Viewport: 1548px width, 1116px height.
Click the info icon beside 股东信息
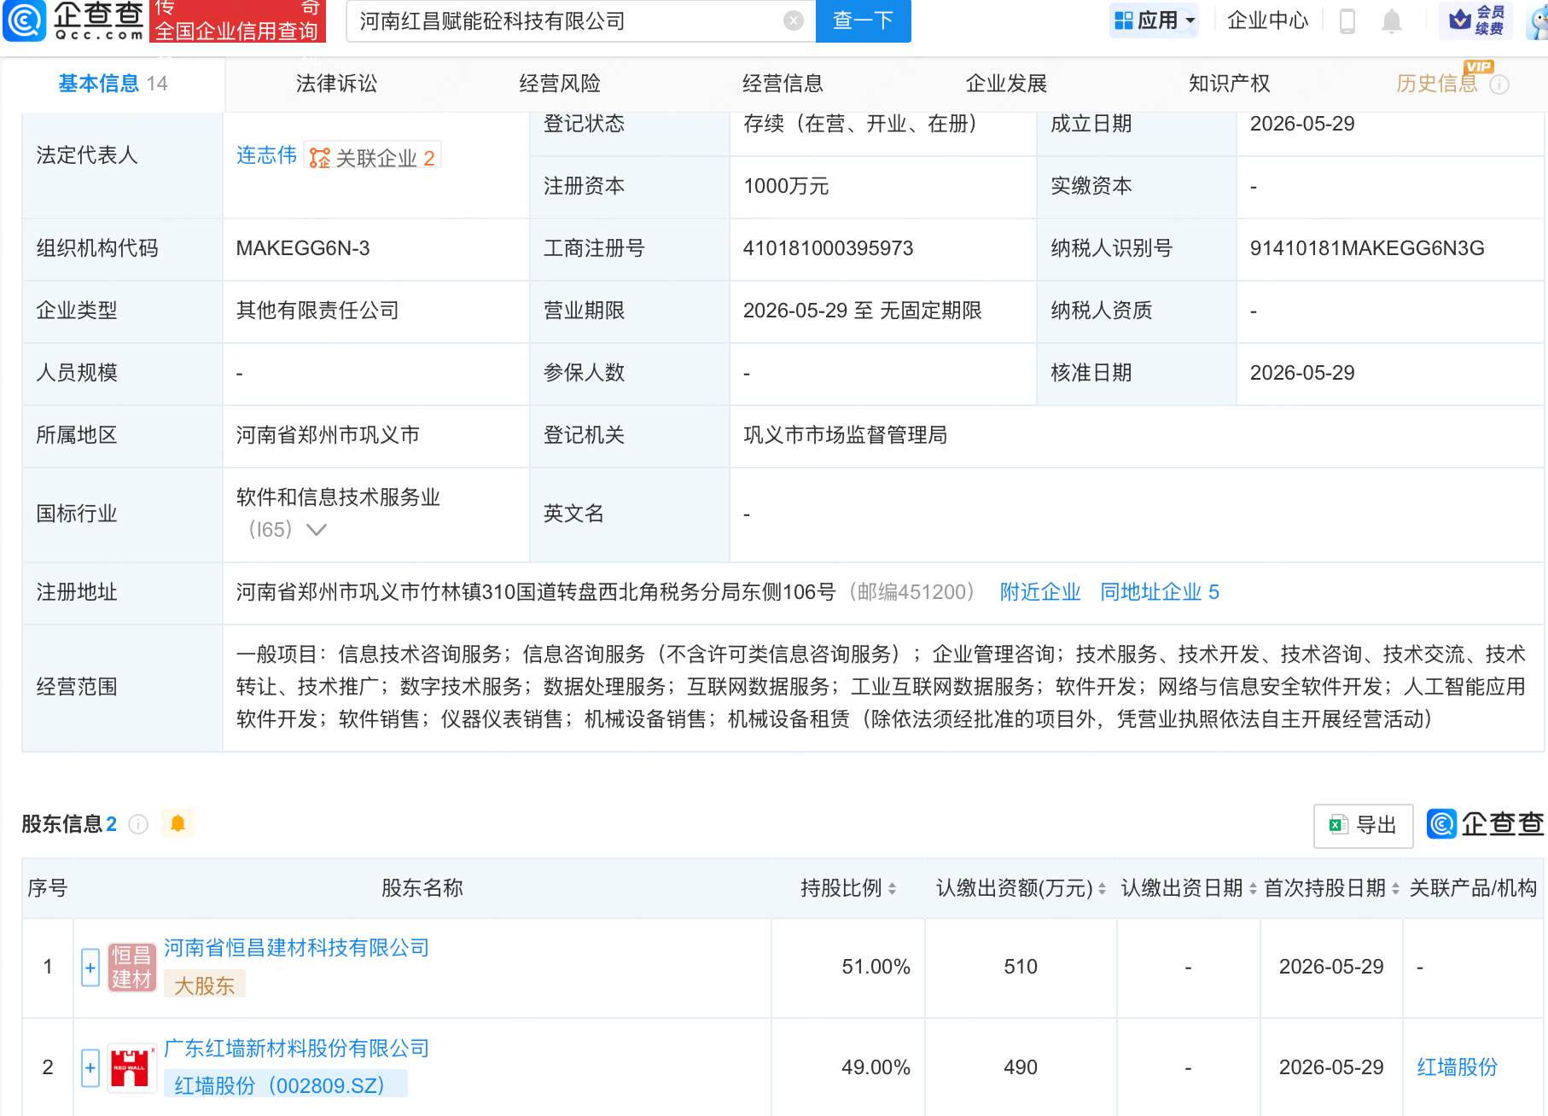coord(138,824)
